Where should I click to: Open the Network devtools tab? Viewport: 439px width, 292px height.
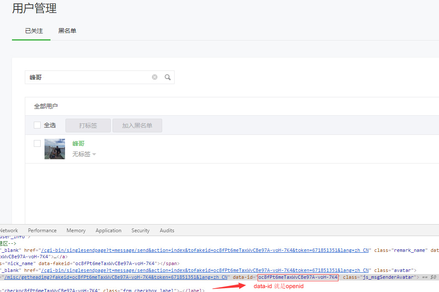pyautogui.click(x=9, y=231)
